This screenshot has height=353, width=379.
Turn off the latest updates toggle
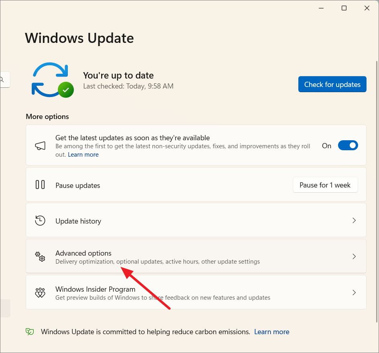point(348,145)
